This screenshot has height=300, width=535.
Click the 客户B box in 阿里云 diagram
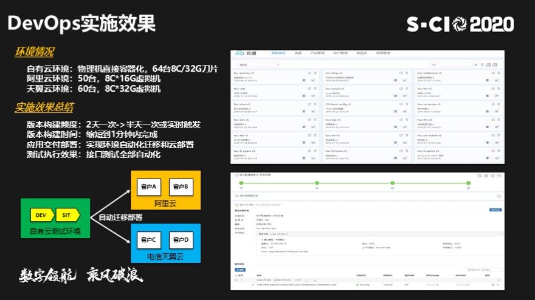[181, 187]
